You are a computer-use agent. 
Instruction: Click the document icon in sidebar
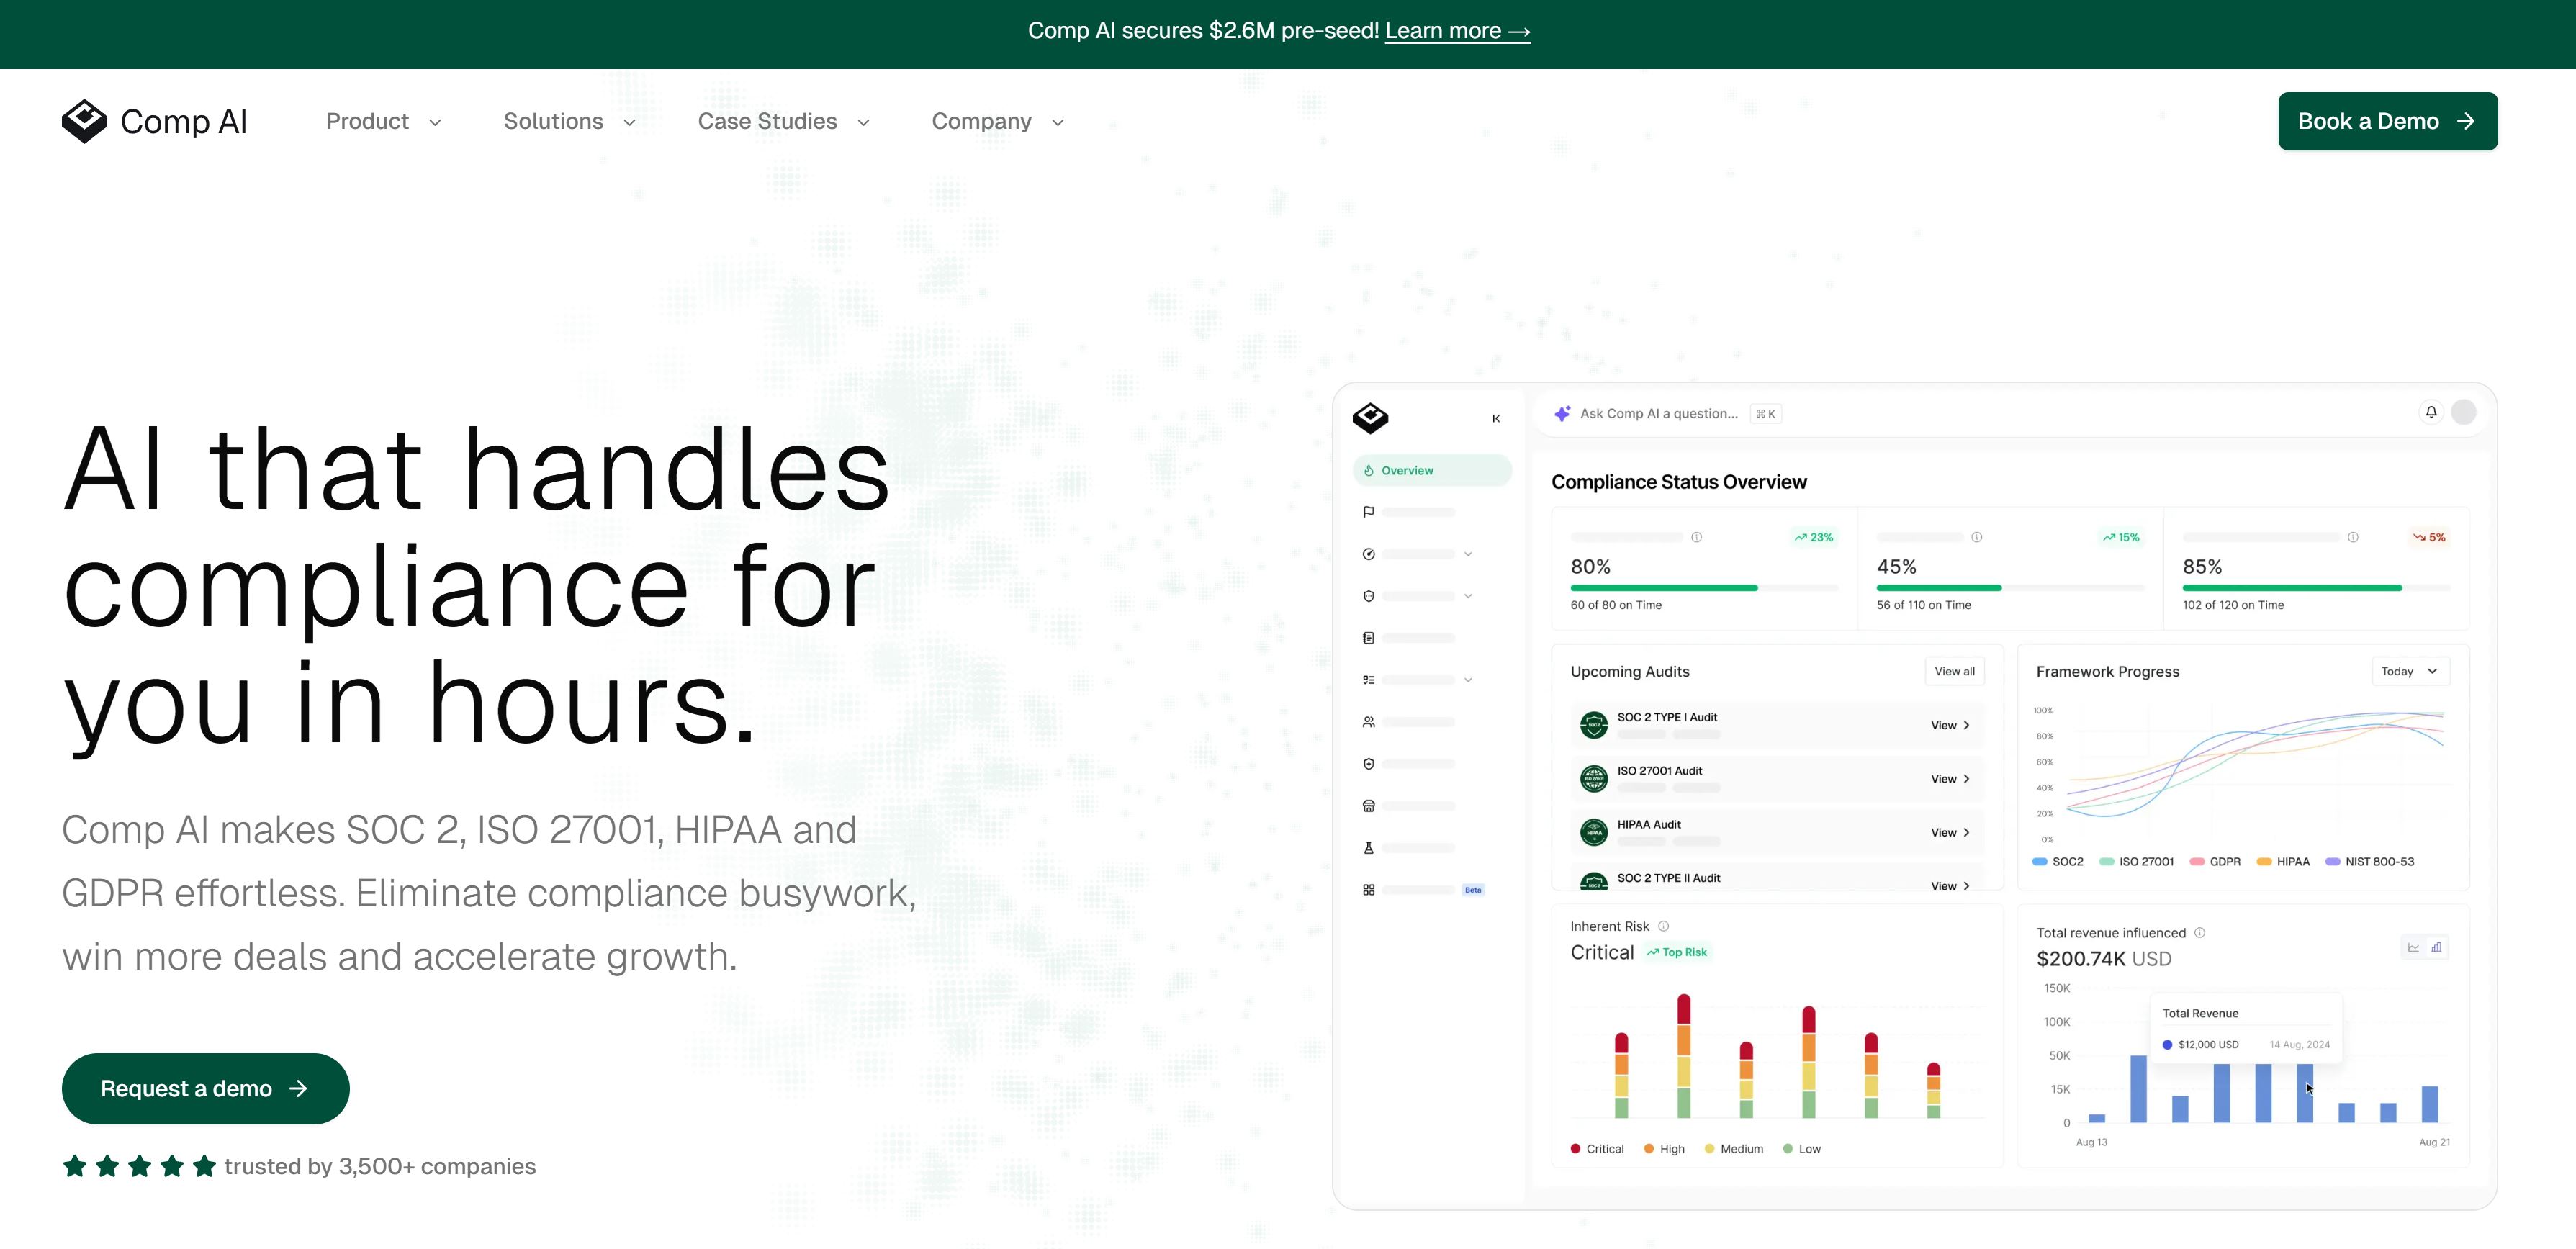click(1368, 638)
